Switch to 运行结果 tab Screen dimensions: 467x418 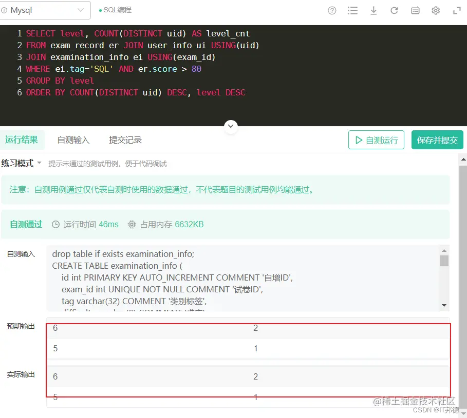pyautogui.click(x=22, y=140)
